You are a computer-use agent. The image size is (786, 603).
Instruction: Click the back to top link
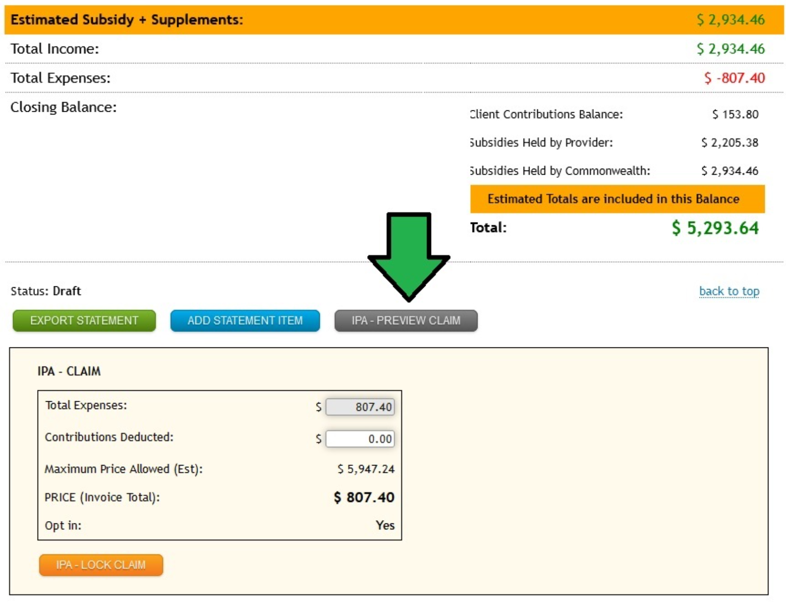(x=729, y=291)
